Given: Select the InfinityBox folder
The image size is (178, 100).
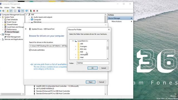Looking at the screenshot, I should click(84, 55).
